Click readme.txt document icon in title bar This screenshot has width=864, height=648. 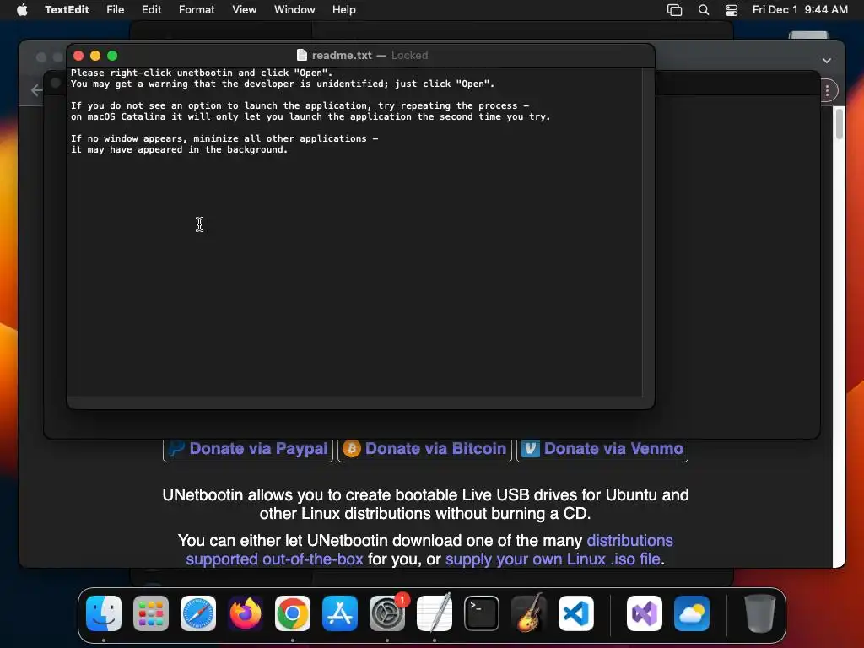coord(302,55)
